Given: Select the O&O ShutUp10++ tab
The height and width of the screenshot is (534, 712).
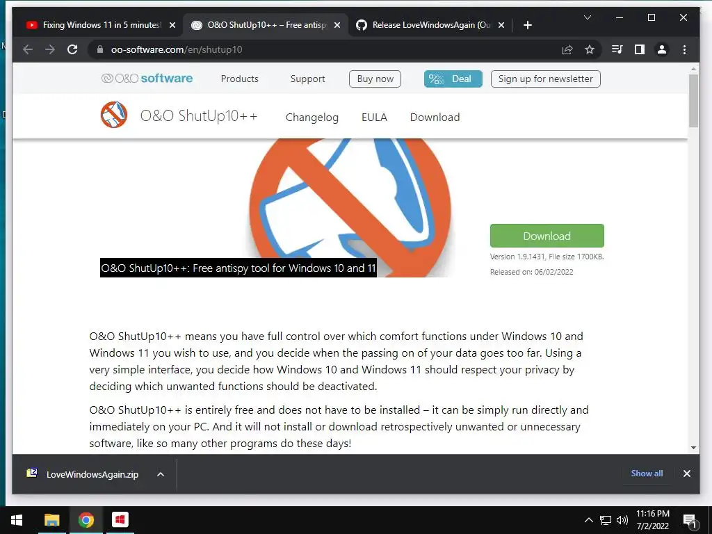Looking at the screenshot, I should (266, 25).
